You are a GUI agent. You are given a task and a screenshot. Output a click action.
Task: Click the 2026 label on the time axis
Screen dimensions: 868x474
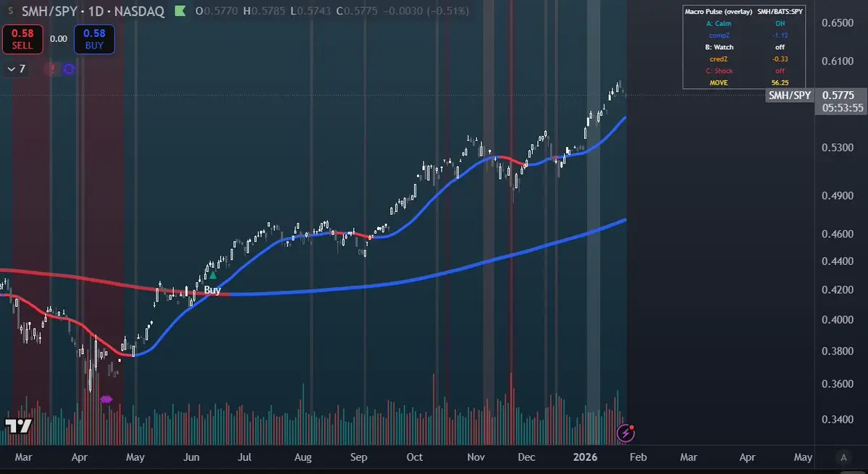[585, 457]
